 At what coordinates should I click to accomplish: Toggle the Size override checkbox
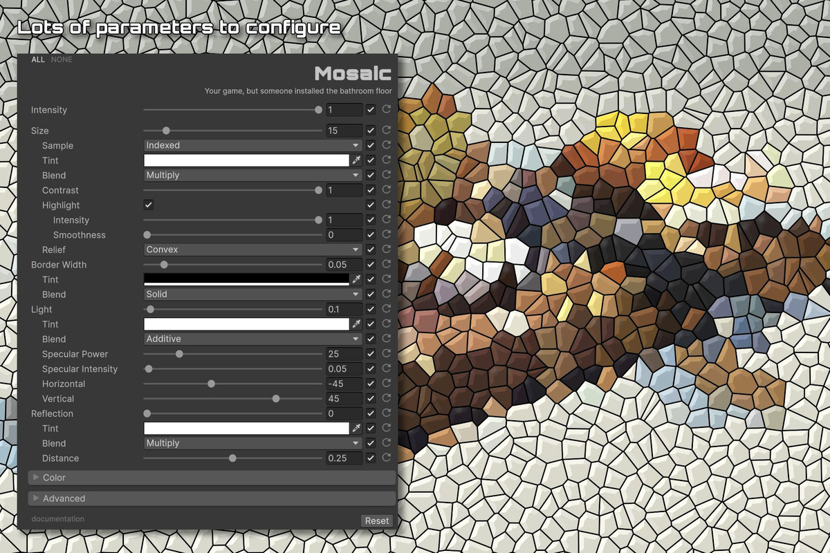371,130
